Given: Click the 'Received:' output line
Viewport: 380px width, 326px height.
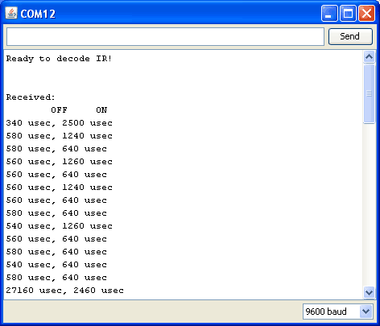Looking at the screenshot, I should 31,97.
